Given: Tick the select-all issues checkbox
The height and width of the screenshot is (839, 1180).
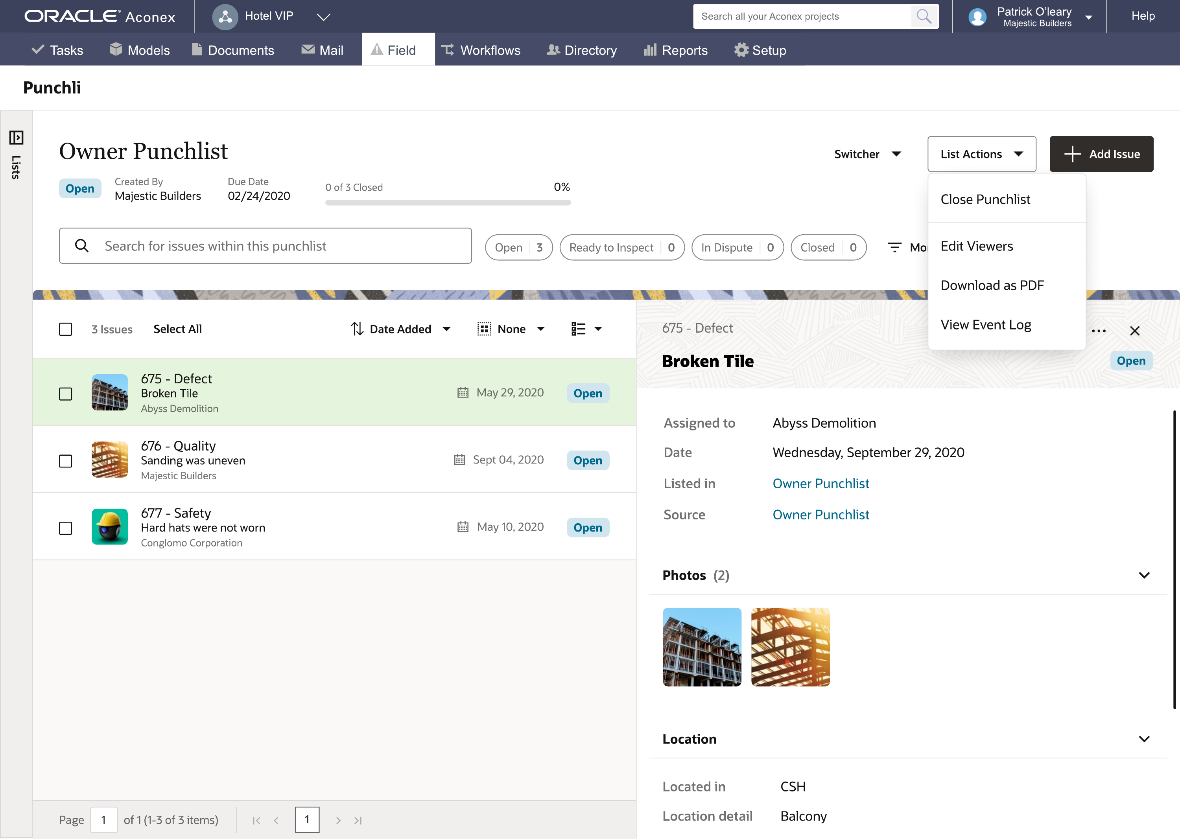Looking at the screenshot, I should point(66,329).
